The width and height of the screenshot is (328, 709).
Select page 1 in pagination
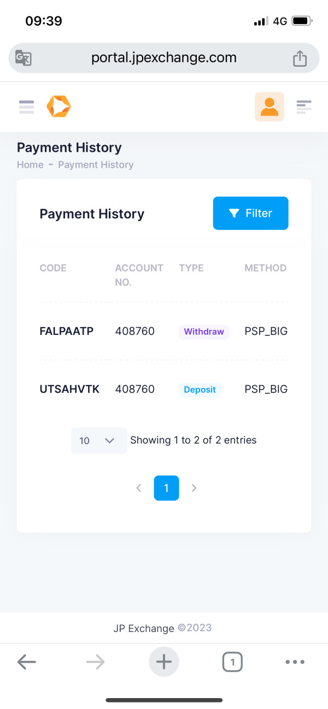point(166,488)
